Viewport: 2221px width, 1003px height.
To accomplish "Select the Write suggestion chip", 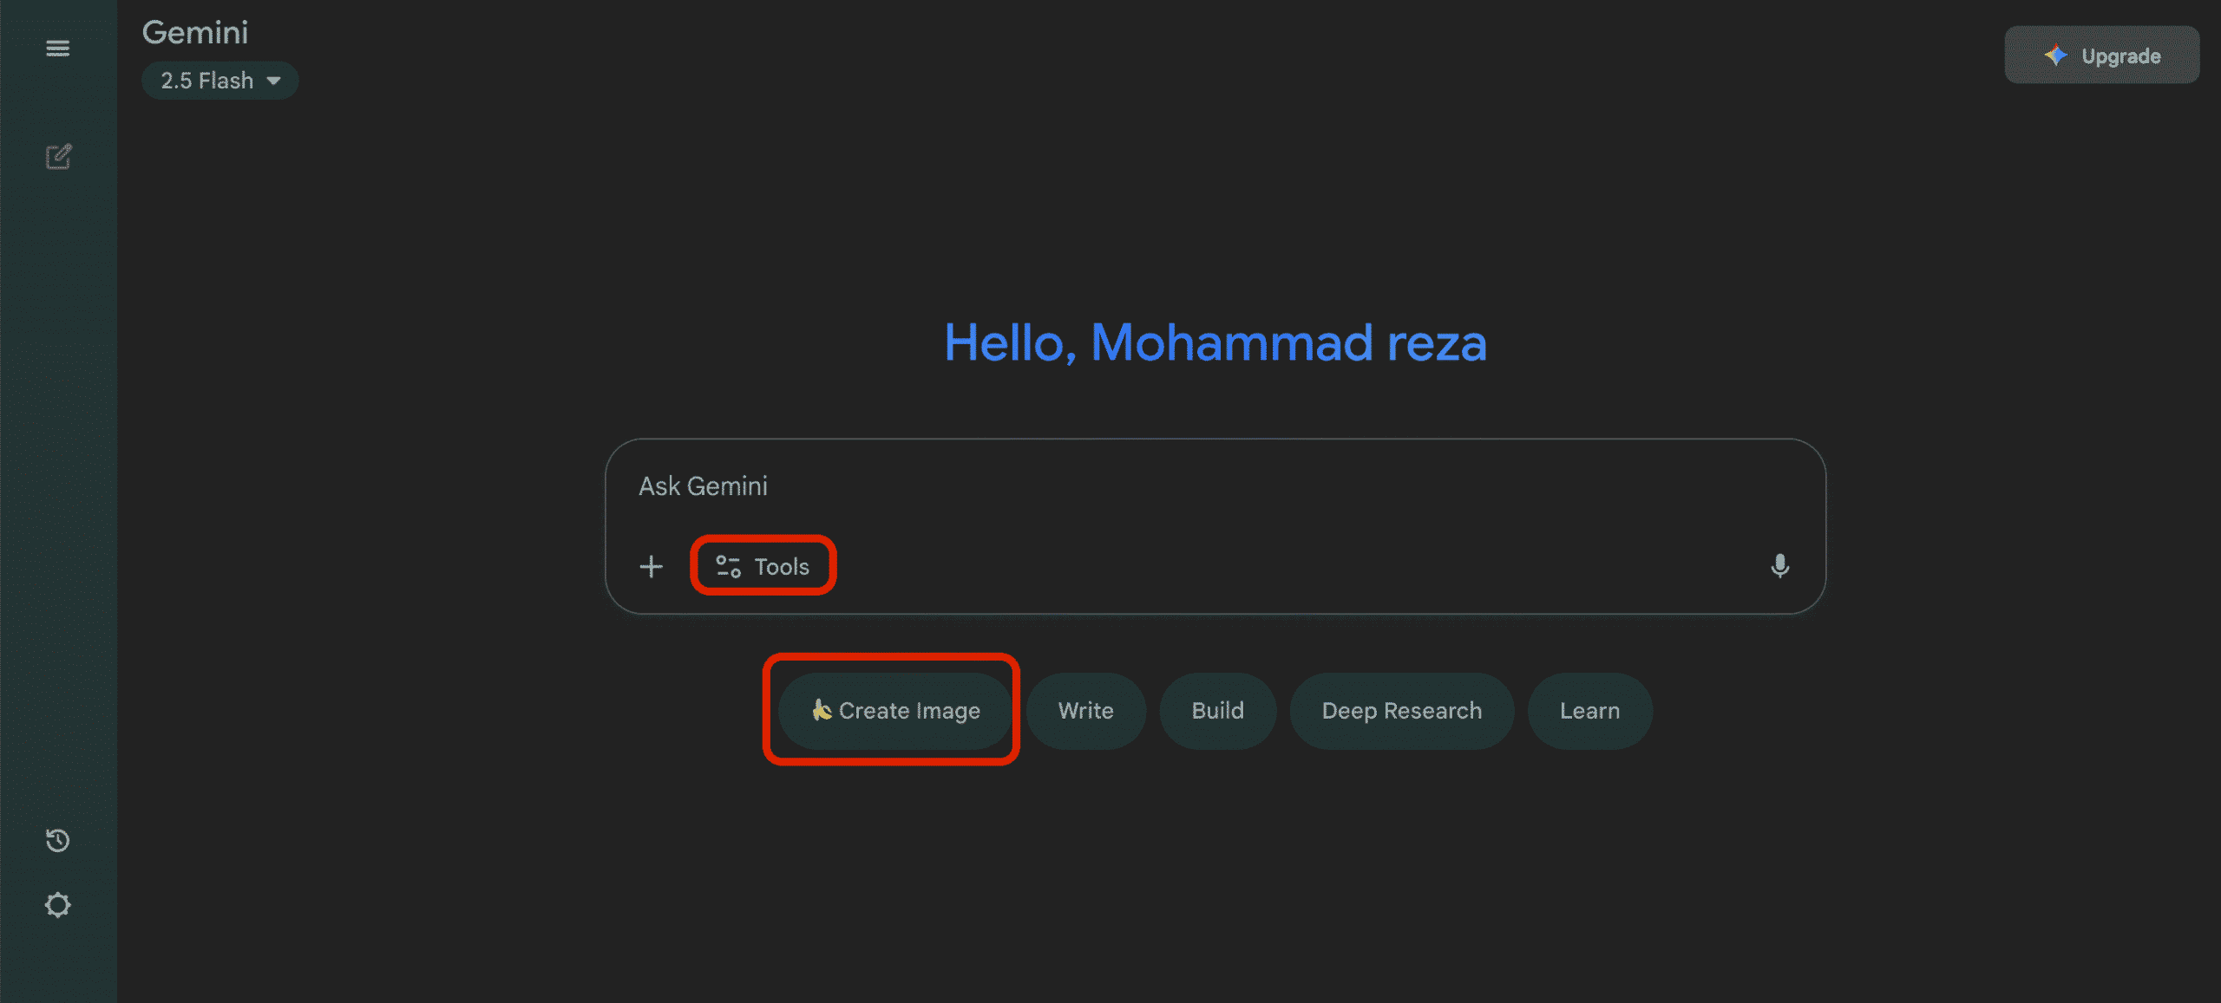I will pos(1085,711).
